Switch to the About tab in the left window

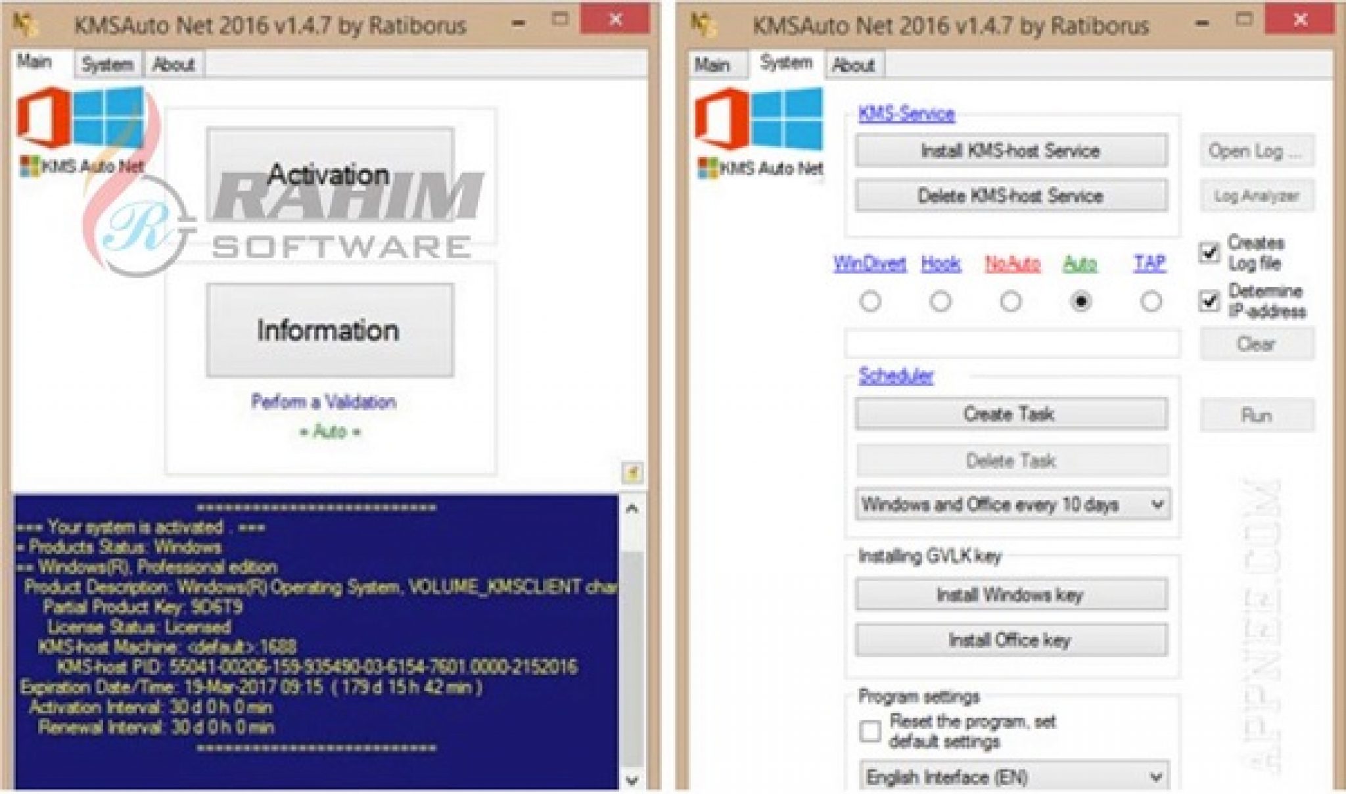click(174, 64)
